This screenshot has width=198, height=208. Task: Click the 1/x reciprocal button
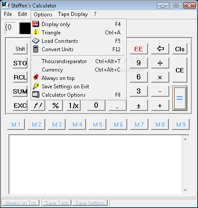pyautogui.click(x=74, y=106)
